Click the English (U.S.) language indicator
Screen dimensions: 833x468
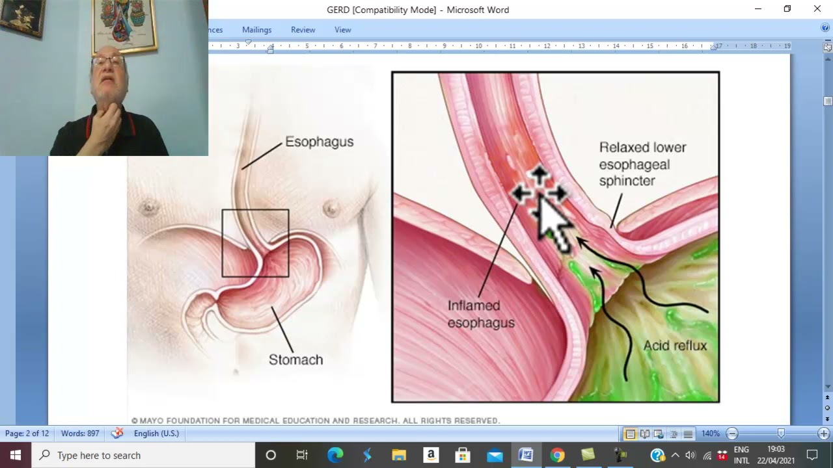click(x=156, y=434)
